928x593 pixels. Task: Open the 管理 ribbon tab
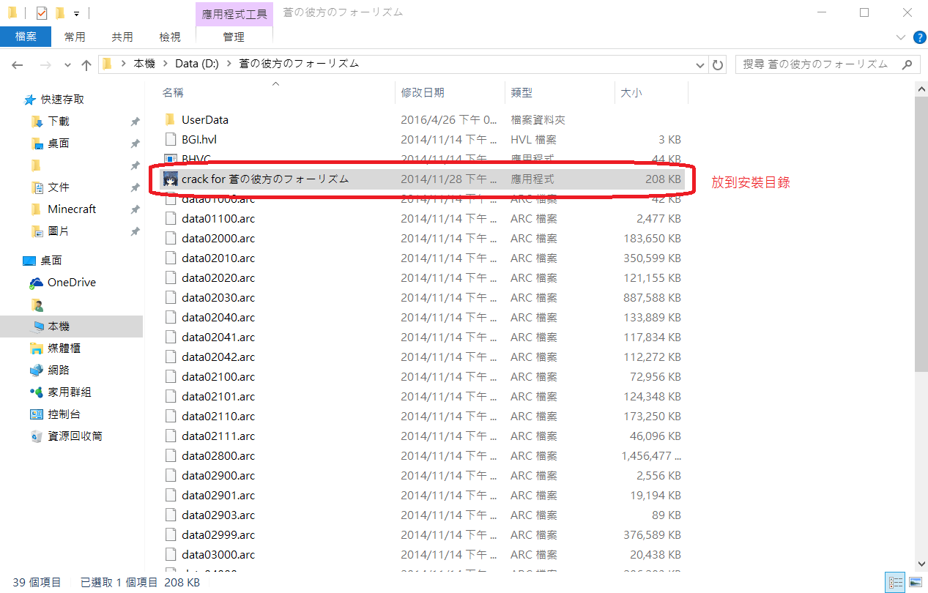234,37
